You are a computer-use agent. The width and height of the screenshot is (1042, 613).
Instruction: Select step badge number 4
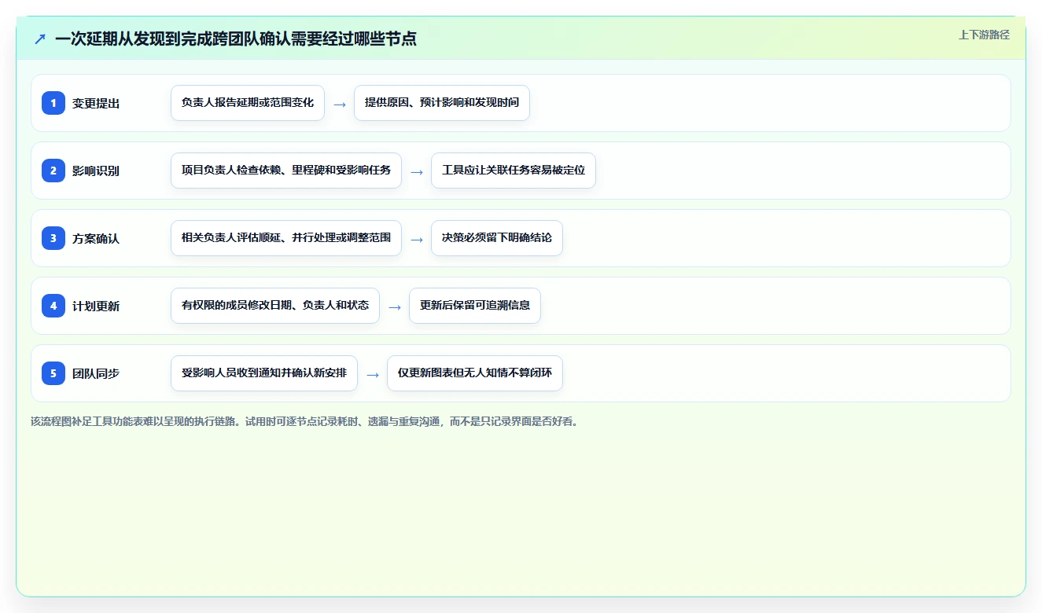click(53, 306)
